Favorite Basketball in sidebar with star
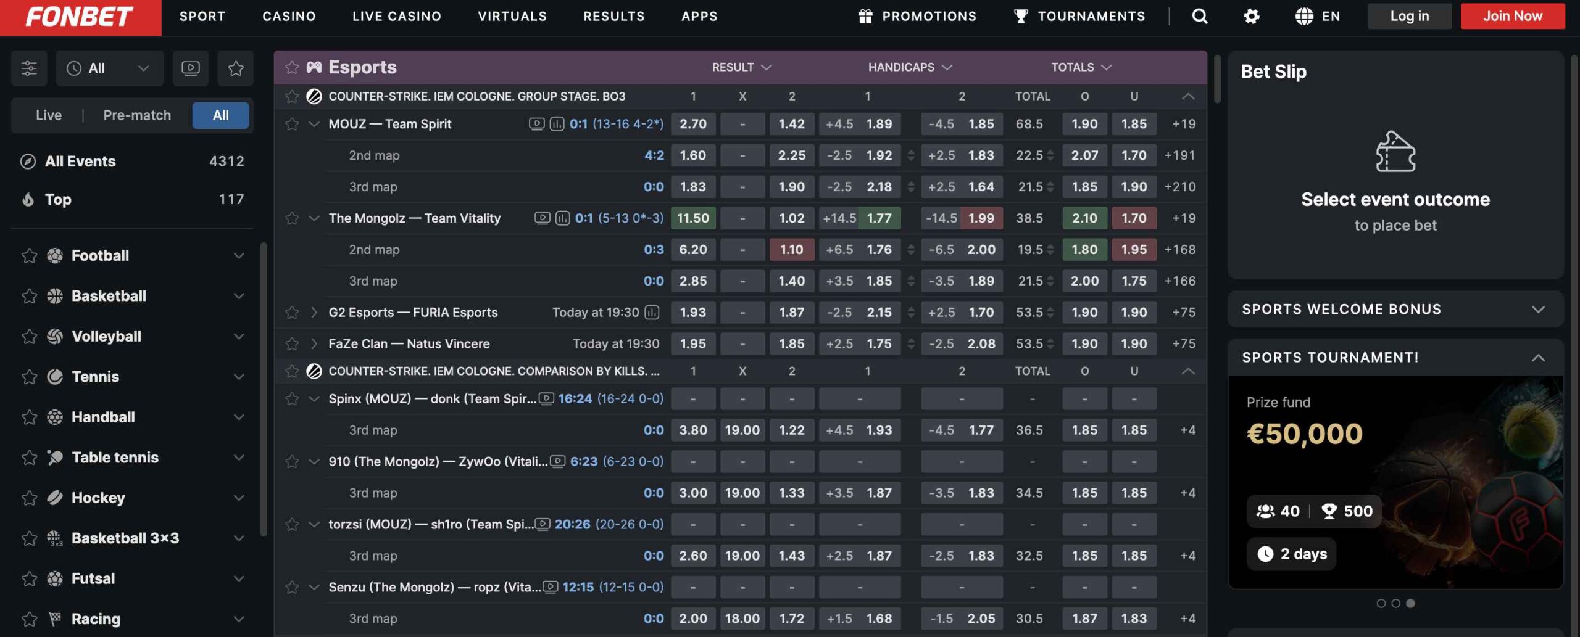 pyautogui.click(x=29, y=296)
